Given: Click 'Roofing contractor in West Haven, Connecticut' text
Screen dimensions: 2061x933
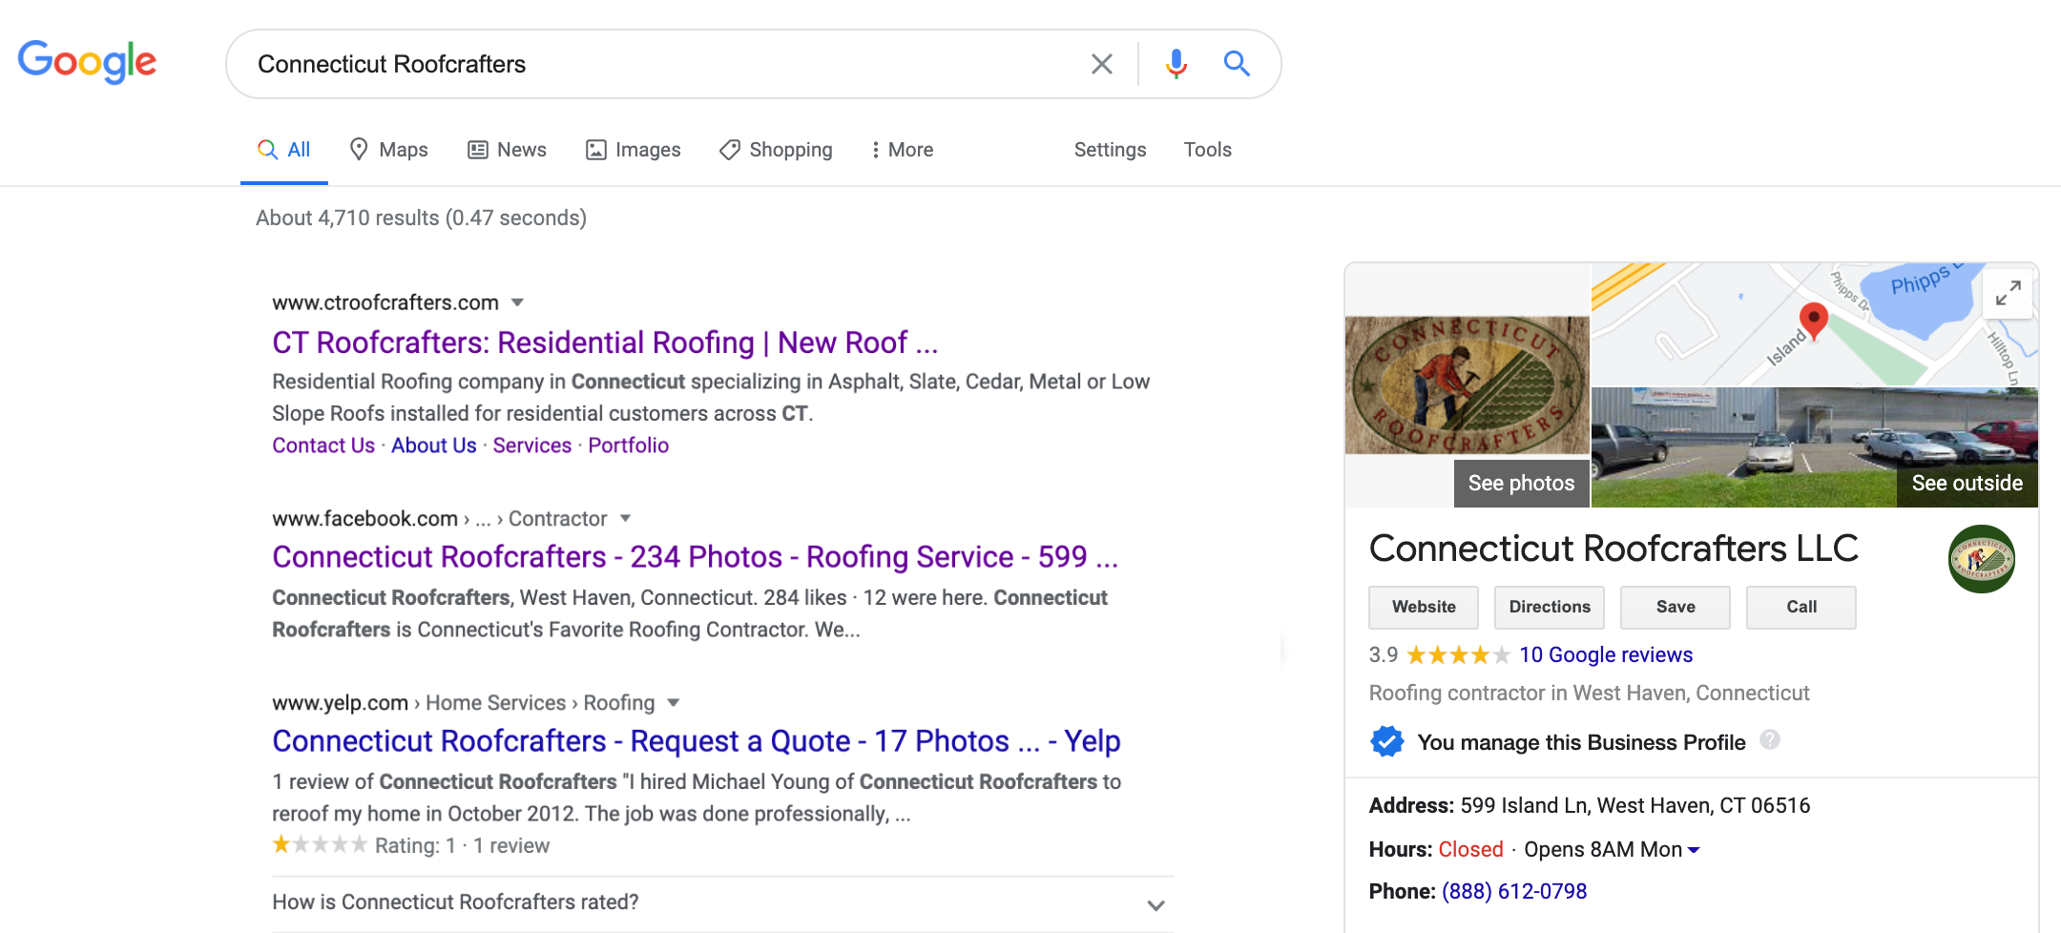Looking at the screenshot, I should pos(1589,694).
